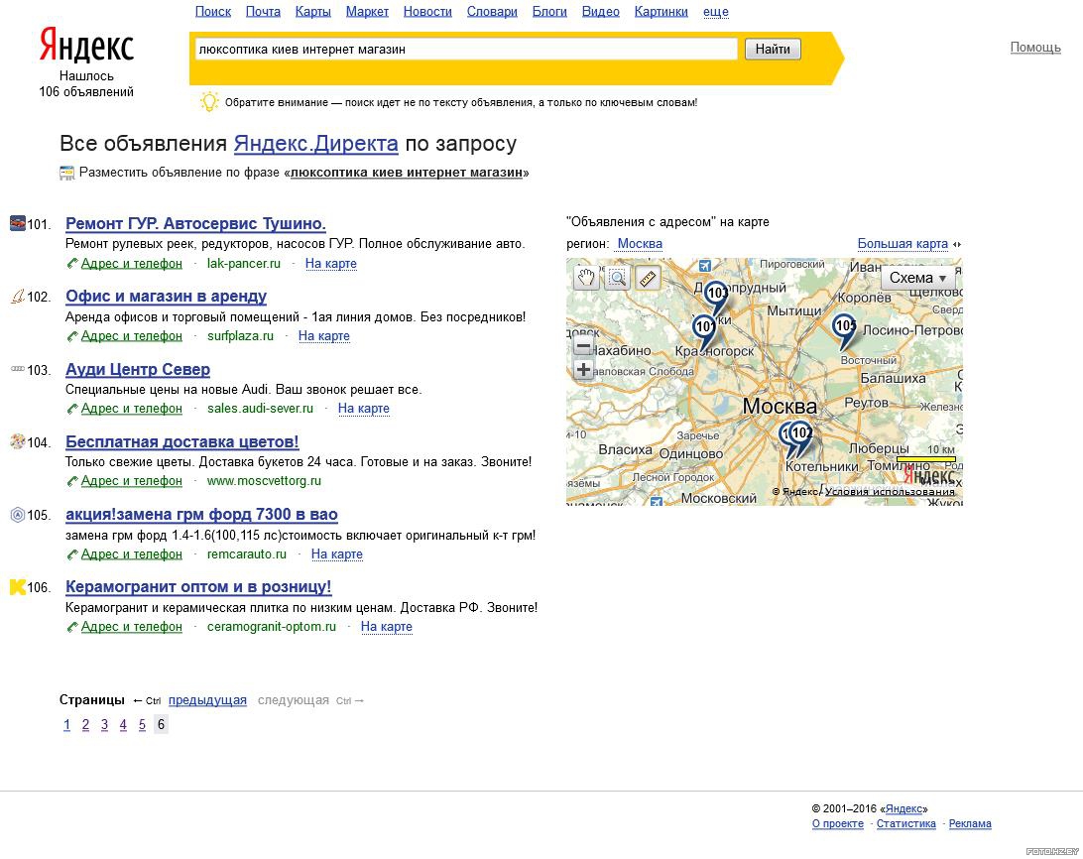1083x859 pixels.
Task: Open Карты in the top navigation
Action: [312, 12]
